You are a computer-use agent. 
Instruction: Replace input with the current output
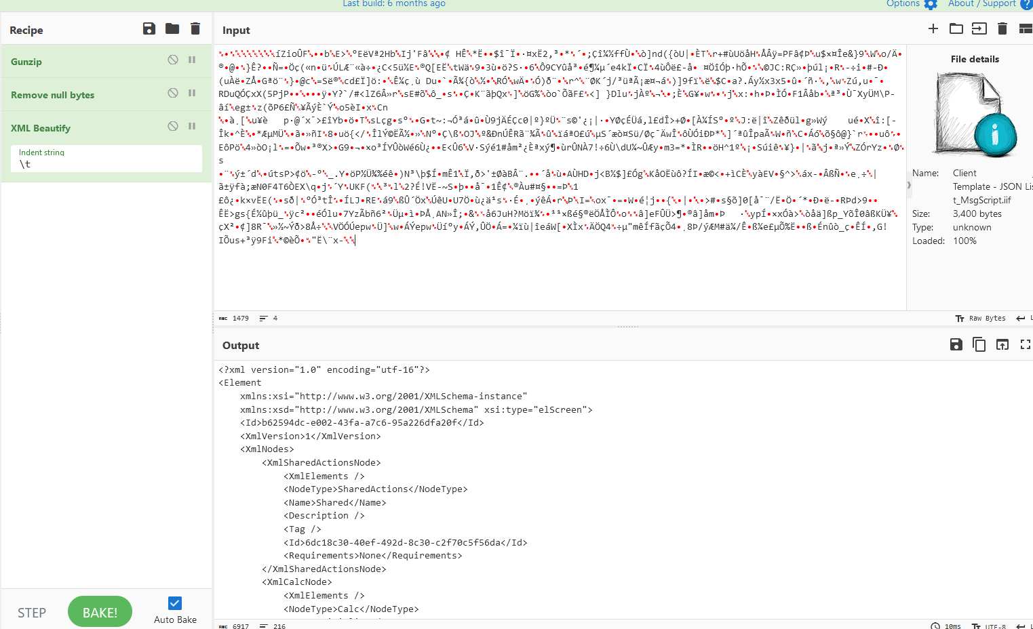tap(1002, 344)
